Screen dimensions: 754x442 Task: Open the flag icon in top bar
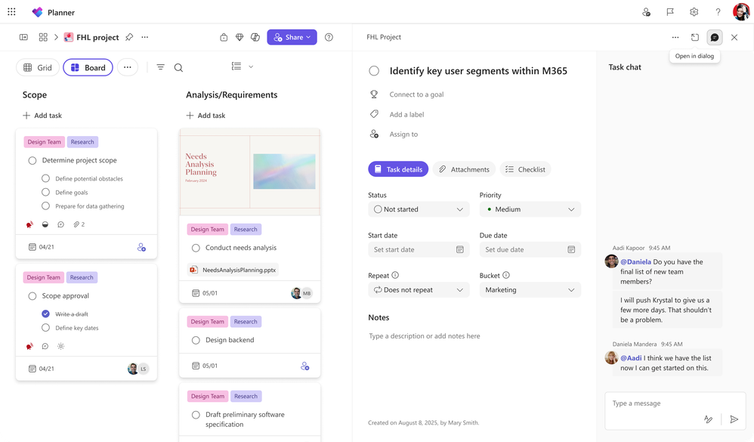pos(670,12)
